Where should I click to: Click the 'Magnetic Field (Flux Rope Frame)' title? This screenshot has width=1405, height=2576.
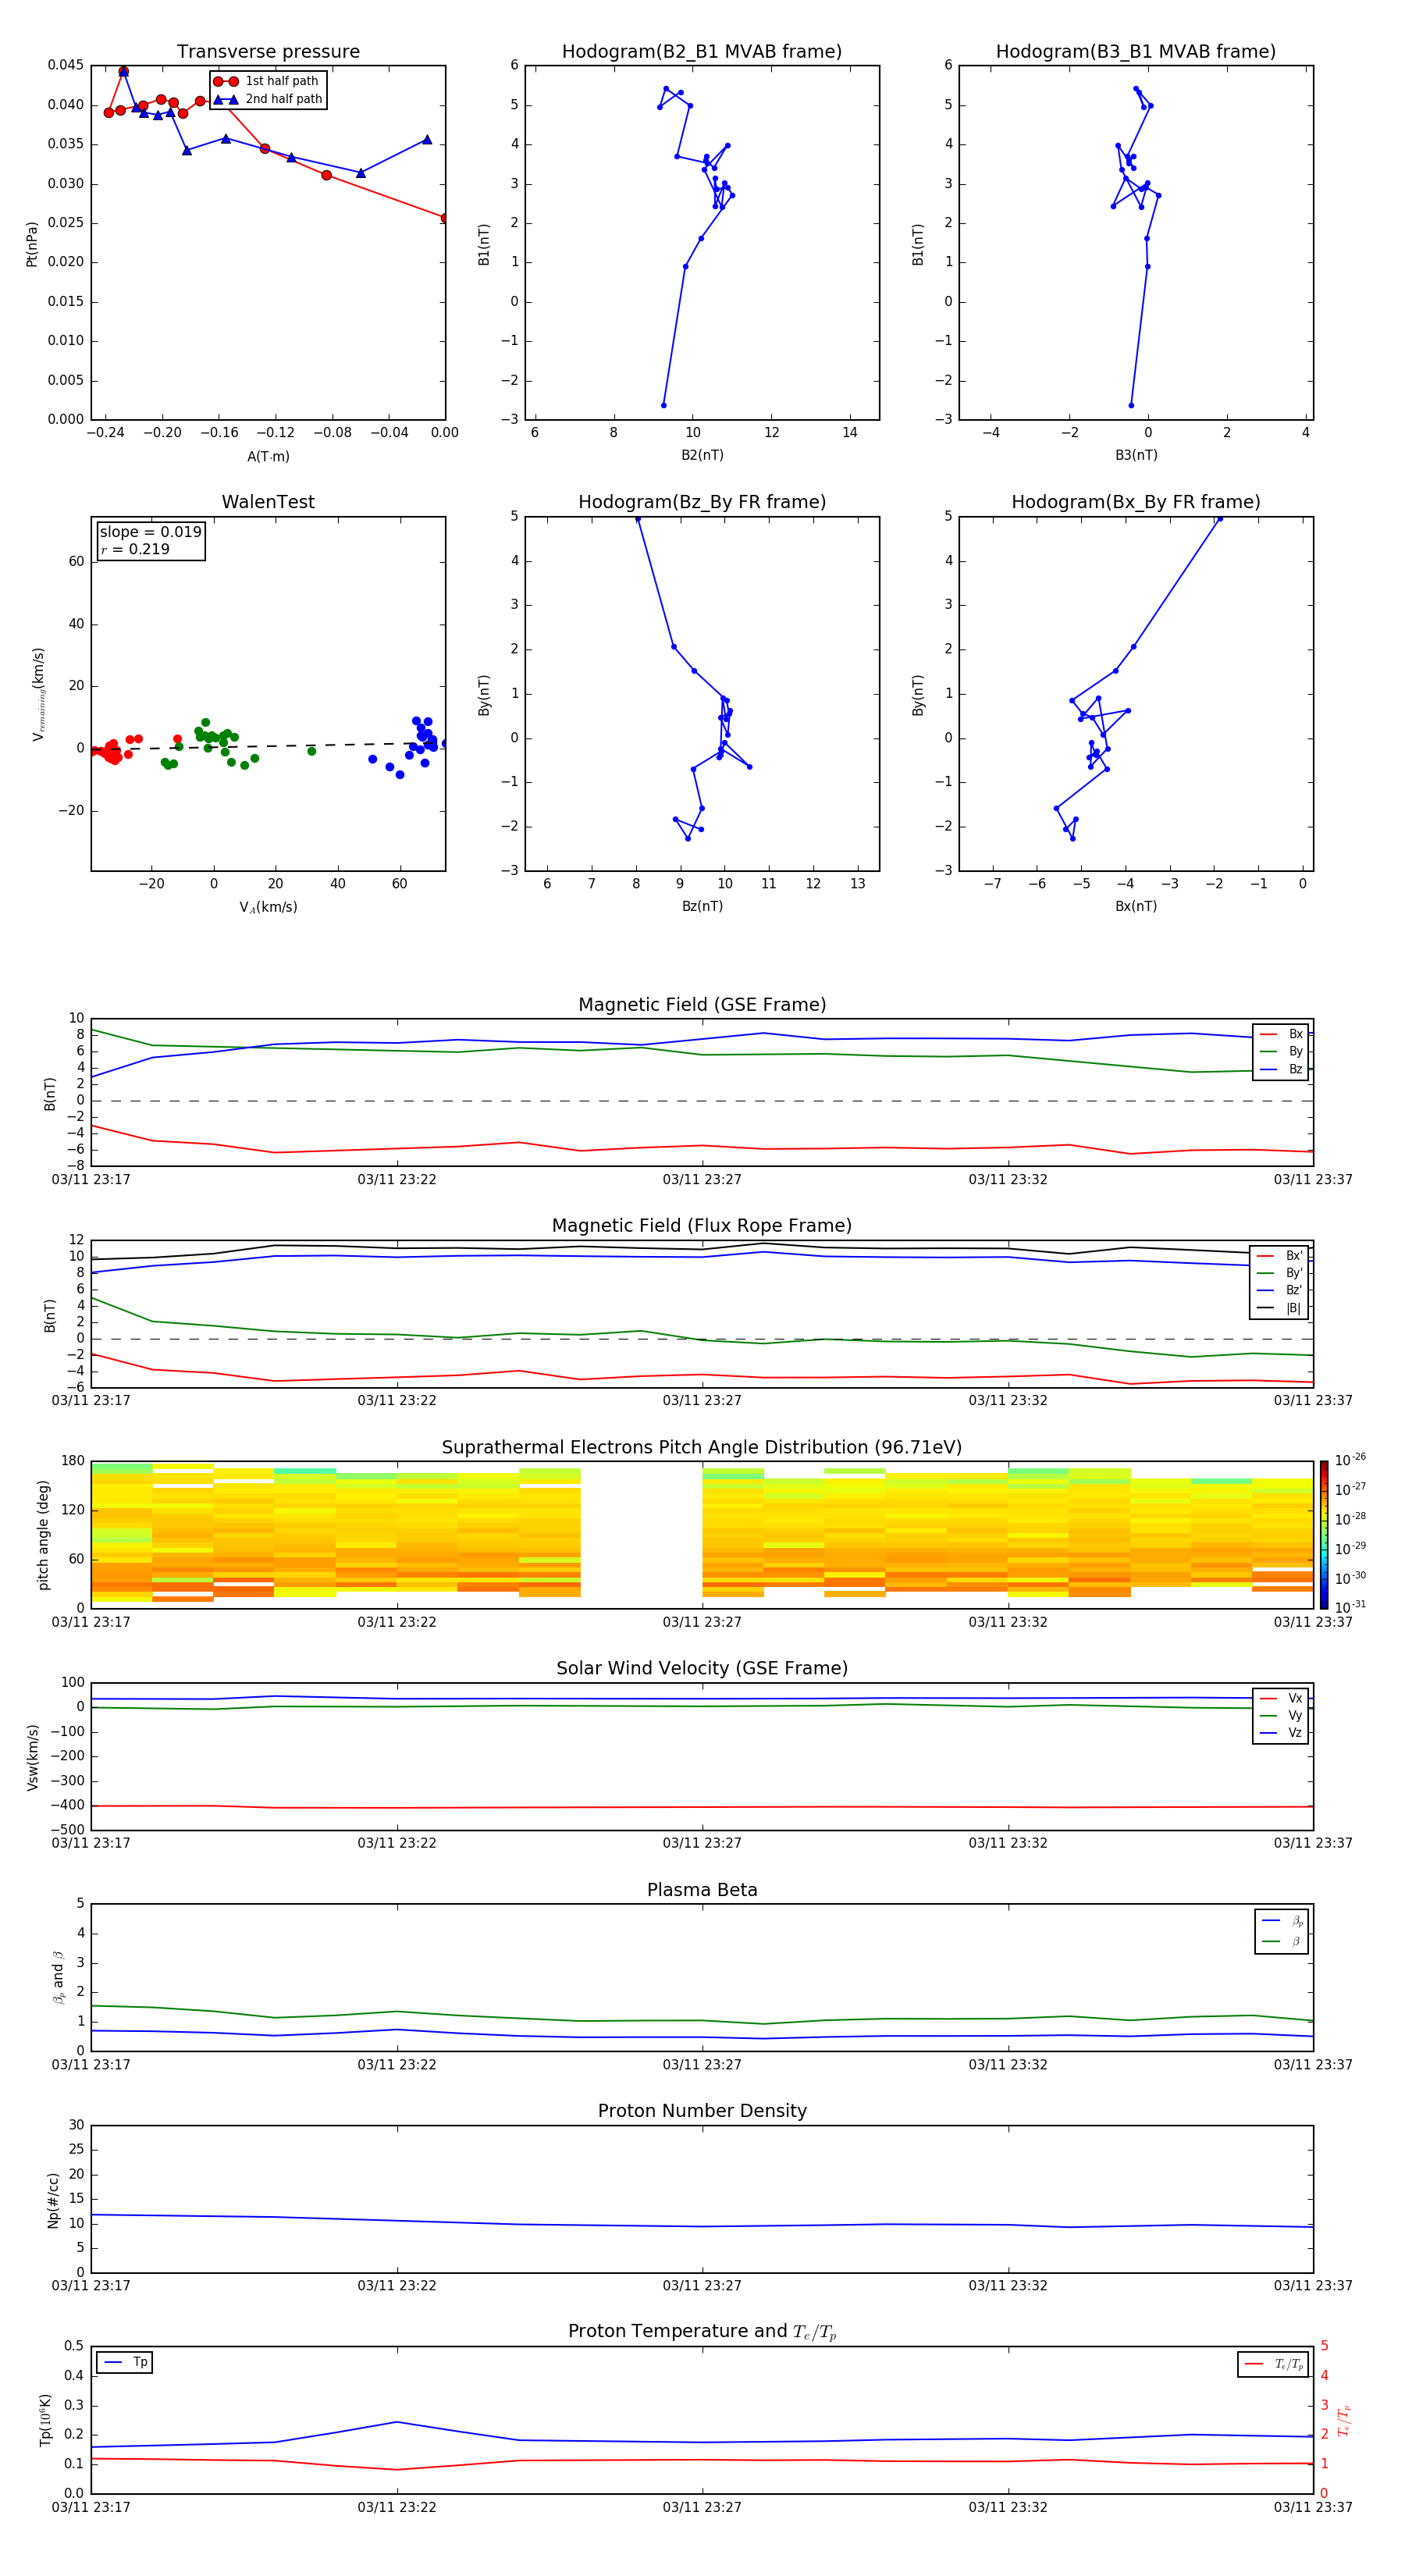[x=702, y=1225]
